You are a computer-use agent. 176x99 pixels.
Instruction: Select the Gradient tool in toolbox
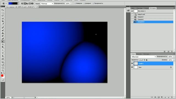click(x=3, y=42)
